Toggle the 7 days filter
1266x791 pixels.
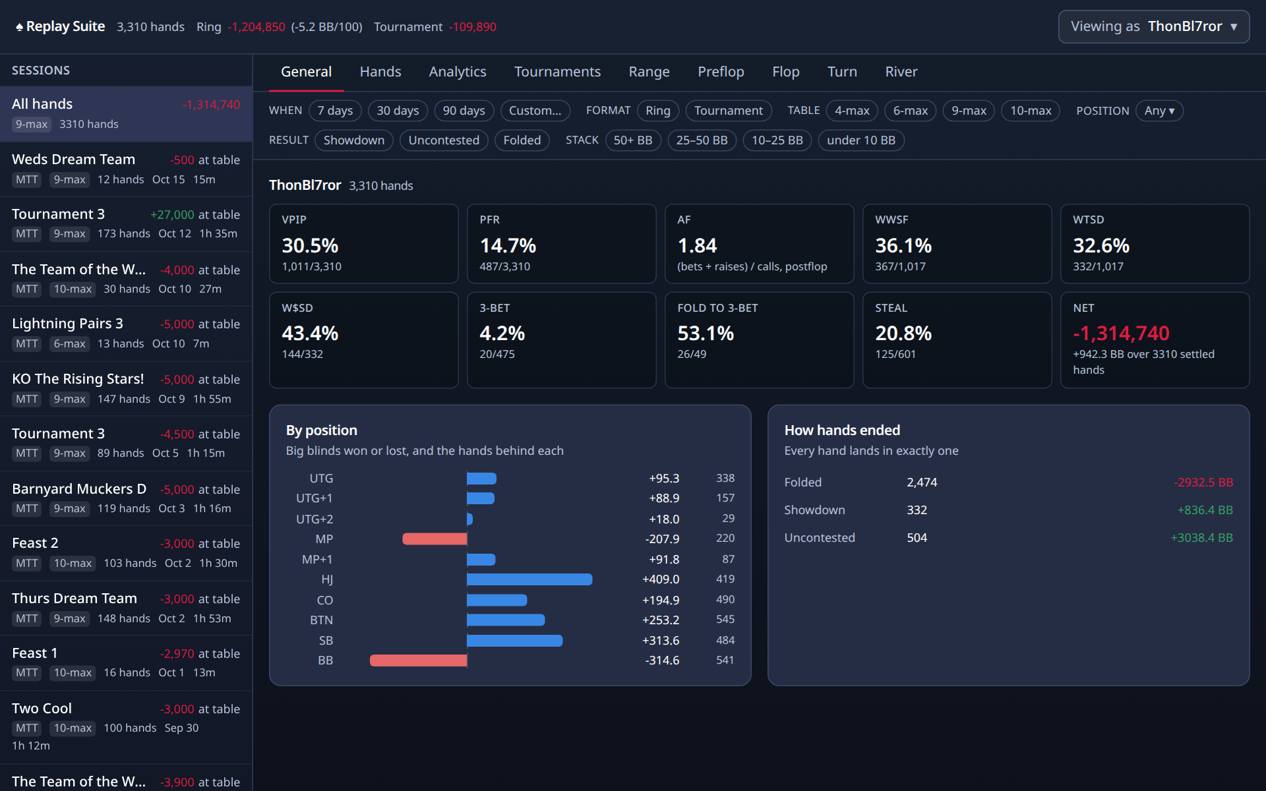(335, 111)
